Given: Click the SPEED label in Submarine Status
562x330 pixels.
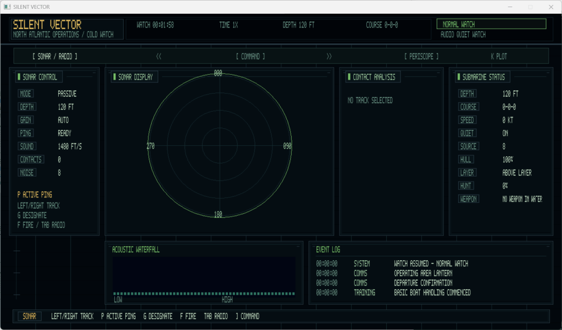Looking at the screenshot, I should [467, 120].
